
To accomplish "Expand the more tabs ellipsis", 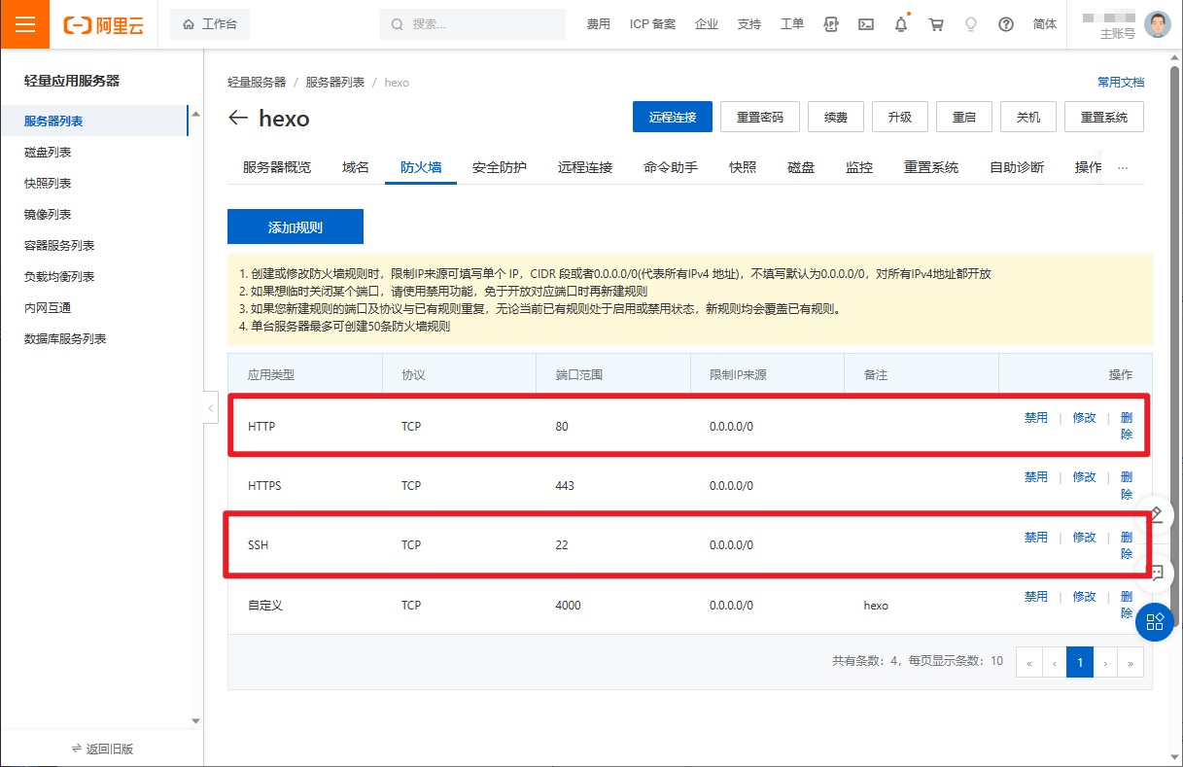I will point(1123,167).
